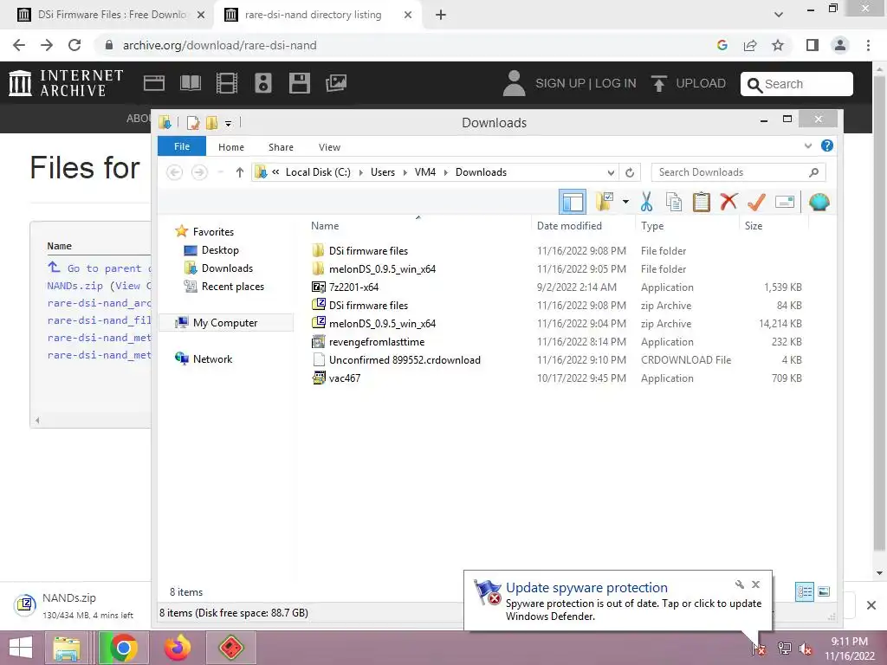Select the melonDS_0.9.5_win_x64 folder

[382, 268]
